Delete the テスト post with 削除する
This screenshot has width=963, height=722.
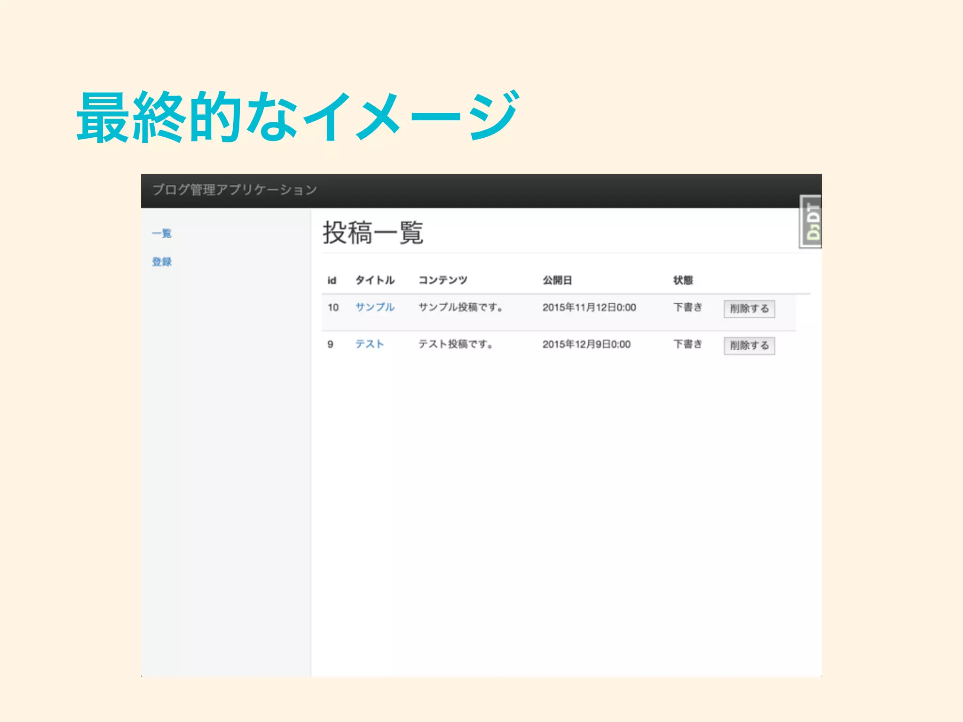(749, 345)
